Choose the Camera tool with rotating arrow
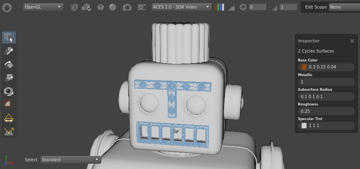Viewport: 360px width, 169px height. (x=9, y=91)
